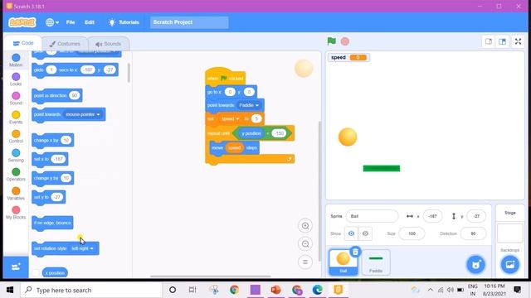The height and width of the screenshot is (298, 531).
Task: Select the My Blocks category
Action: coord(16,213)
